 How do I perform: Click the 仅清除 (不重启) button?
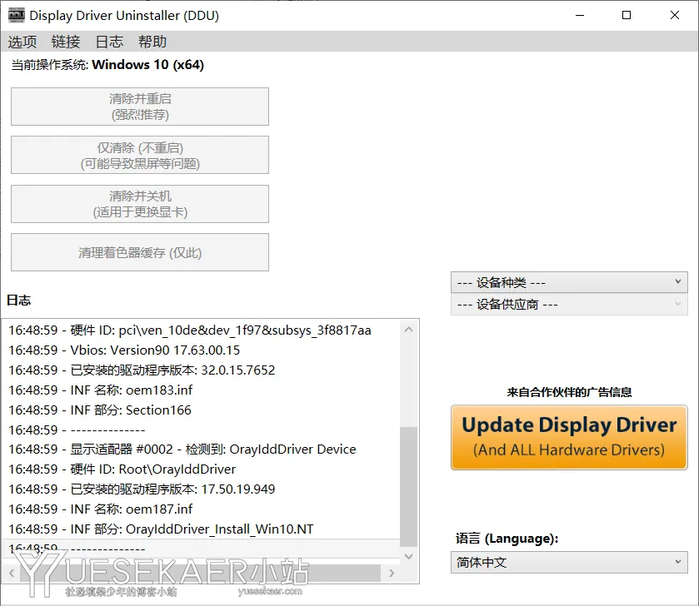pos(140,155)
